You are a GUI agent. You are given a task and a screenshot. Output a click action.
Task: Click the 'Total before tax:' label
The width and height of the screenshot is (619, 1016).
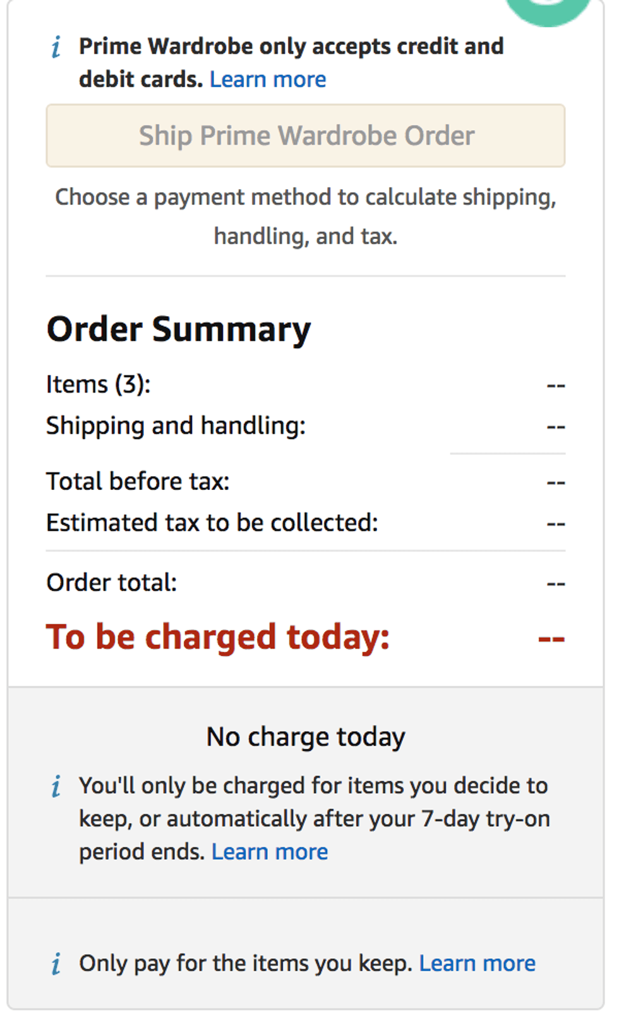[x=138, y=482]
